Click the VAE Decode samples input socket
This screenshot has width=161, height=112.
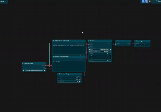pos(116,43)
